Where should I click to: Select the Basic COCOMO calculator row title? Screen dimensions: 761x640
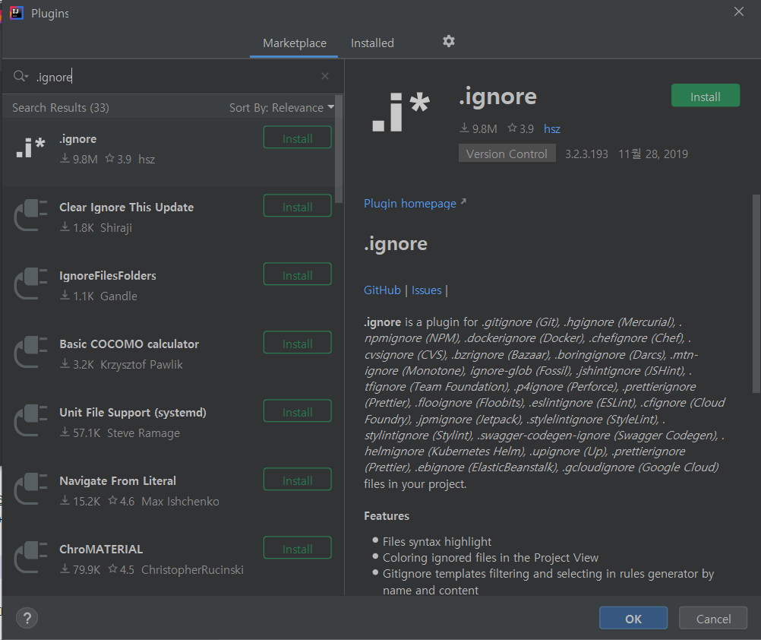[129, 344]
